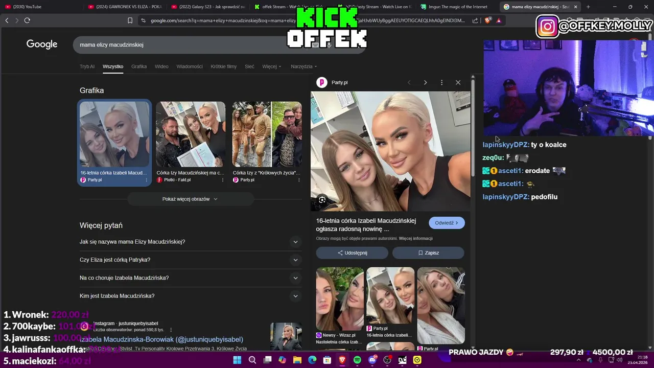This screenshot has width=654, height=368.
Task: Click the 'Zapisz' save button
Action: pyautogui.click(x=428, y=253)
